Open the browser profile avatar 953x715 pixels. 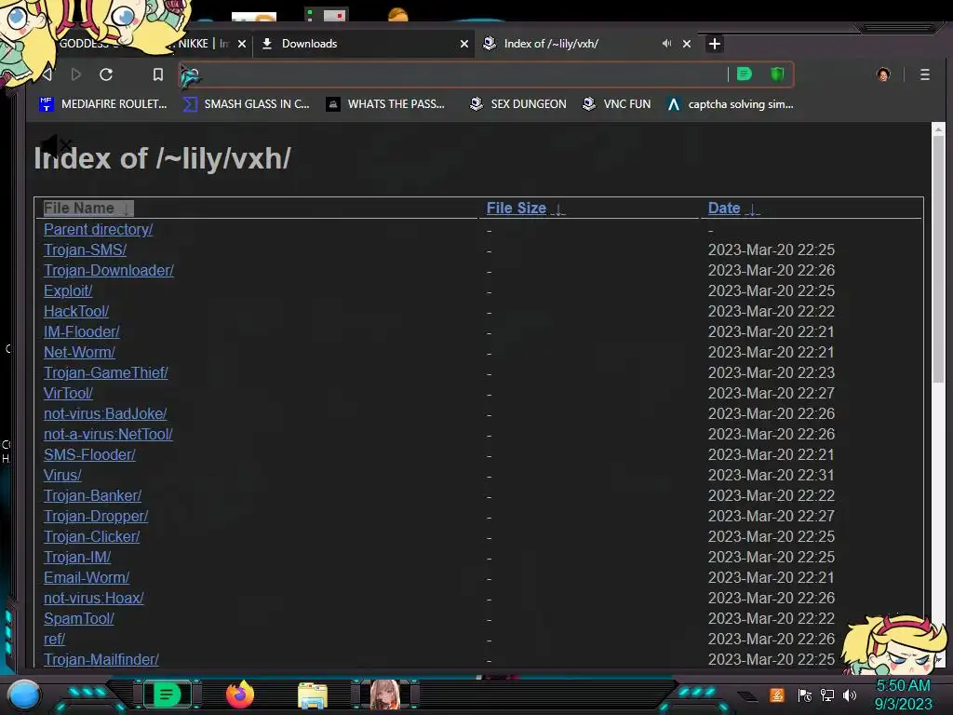883,74
